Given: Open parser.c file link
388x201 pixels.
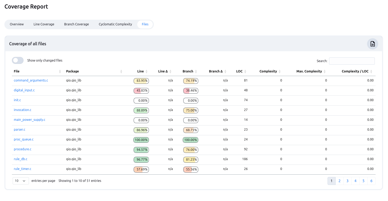Looking at the screenshot, I should 19,130.
